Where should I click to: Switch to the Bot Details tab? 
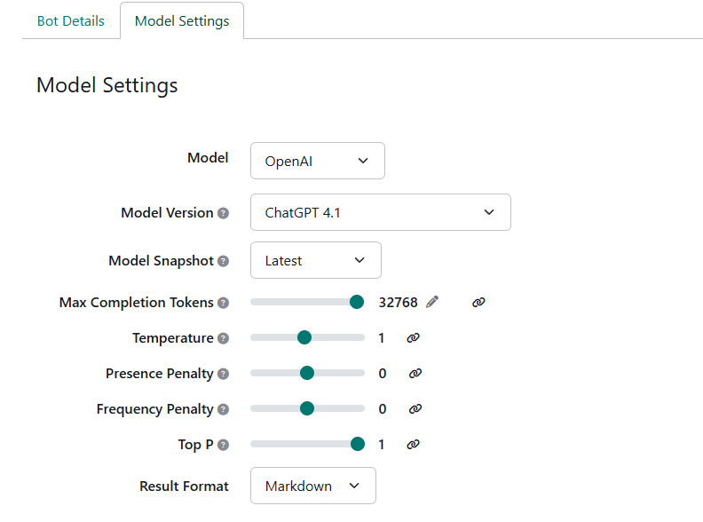pyautogui.click(x=70, y=20)
